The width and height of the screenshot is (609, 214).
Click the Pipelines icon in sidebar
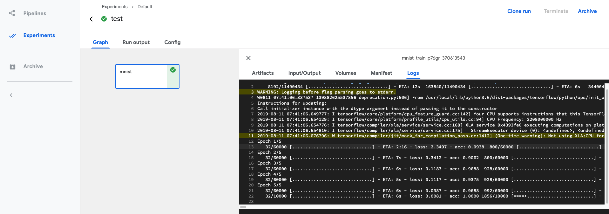point(12,13)
